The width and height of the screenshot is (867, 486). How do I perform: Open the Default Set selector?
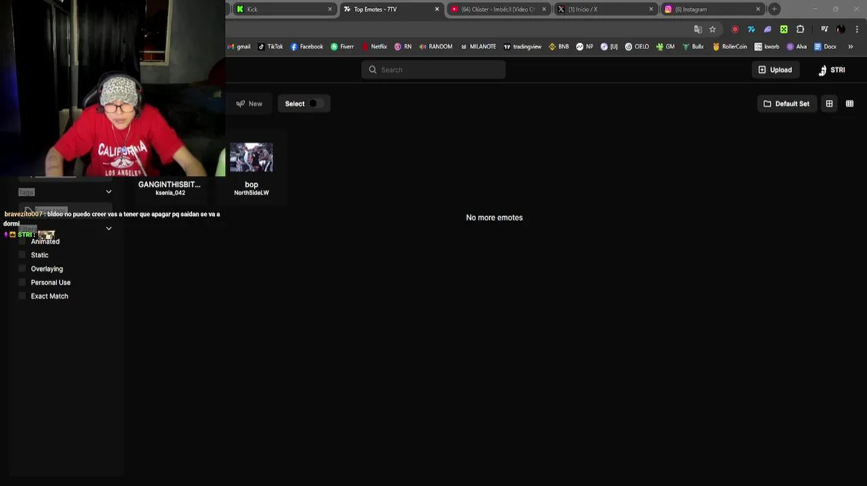[x=786, y=104]
